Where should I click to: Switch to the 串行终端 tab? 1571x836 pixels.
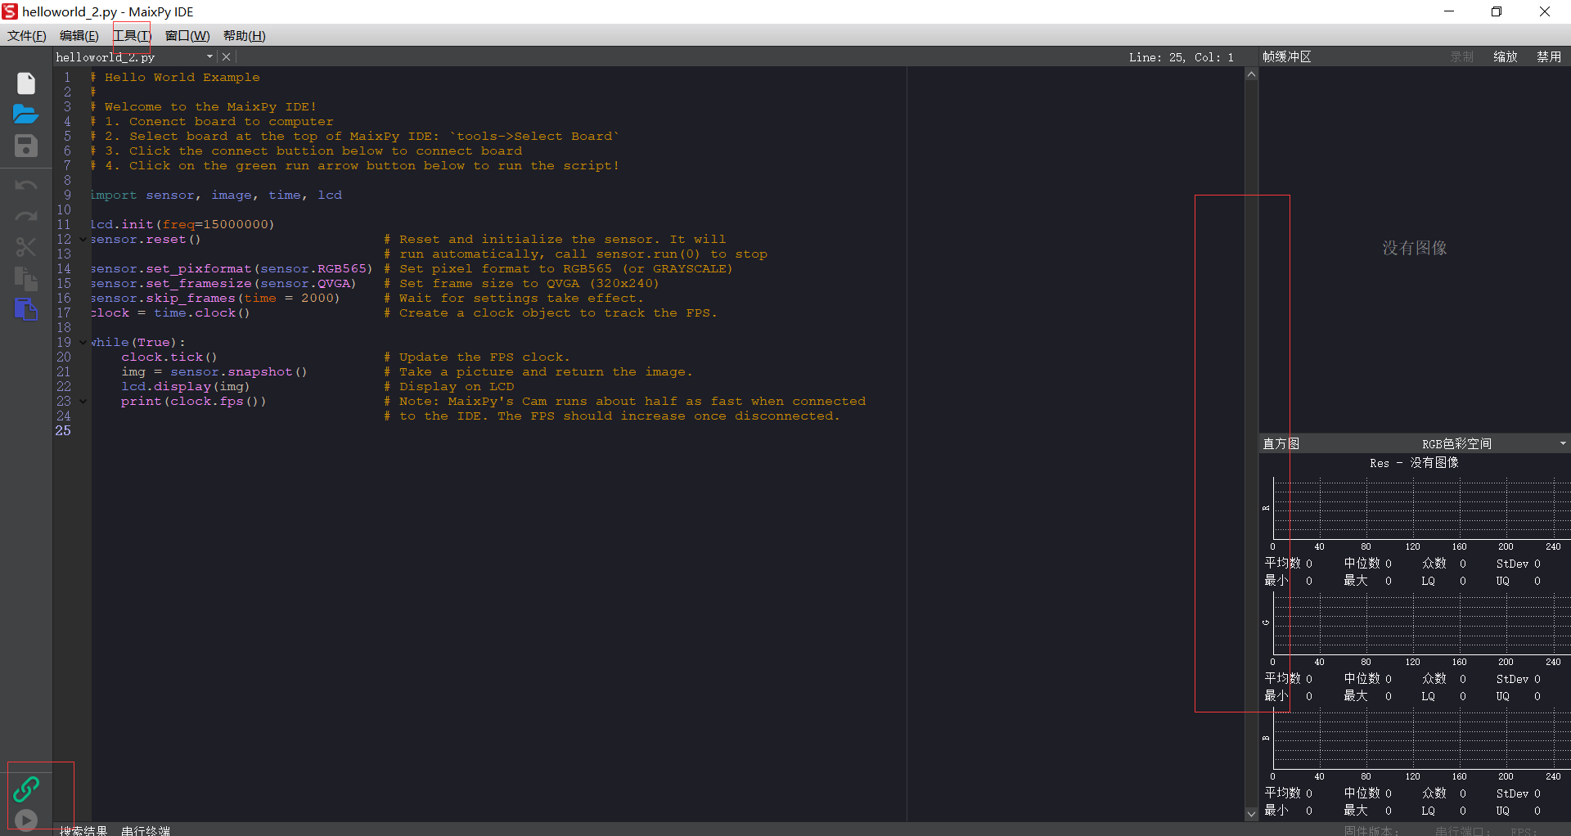pyautogui.click(x=146, y=830)
